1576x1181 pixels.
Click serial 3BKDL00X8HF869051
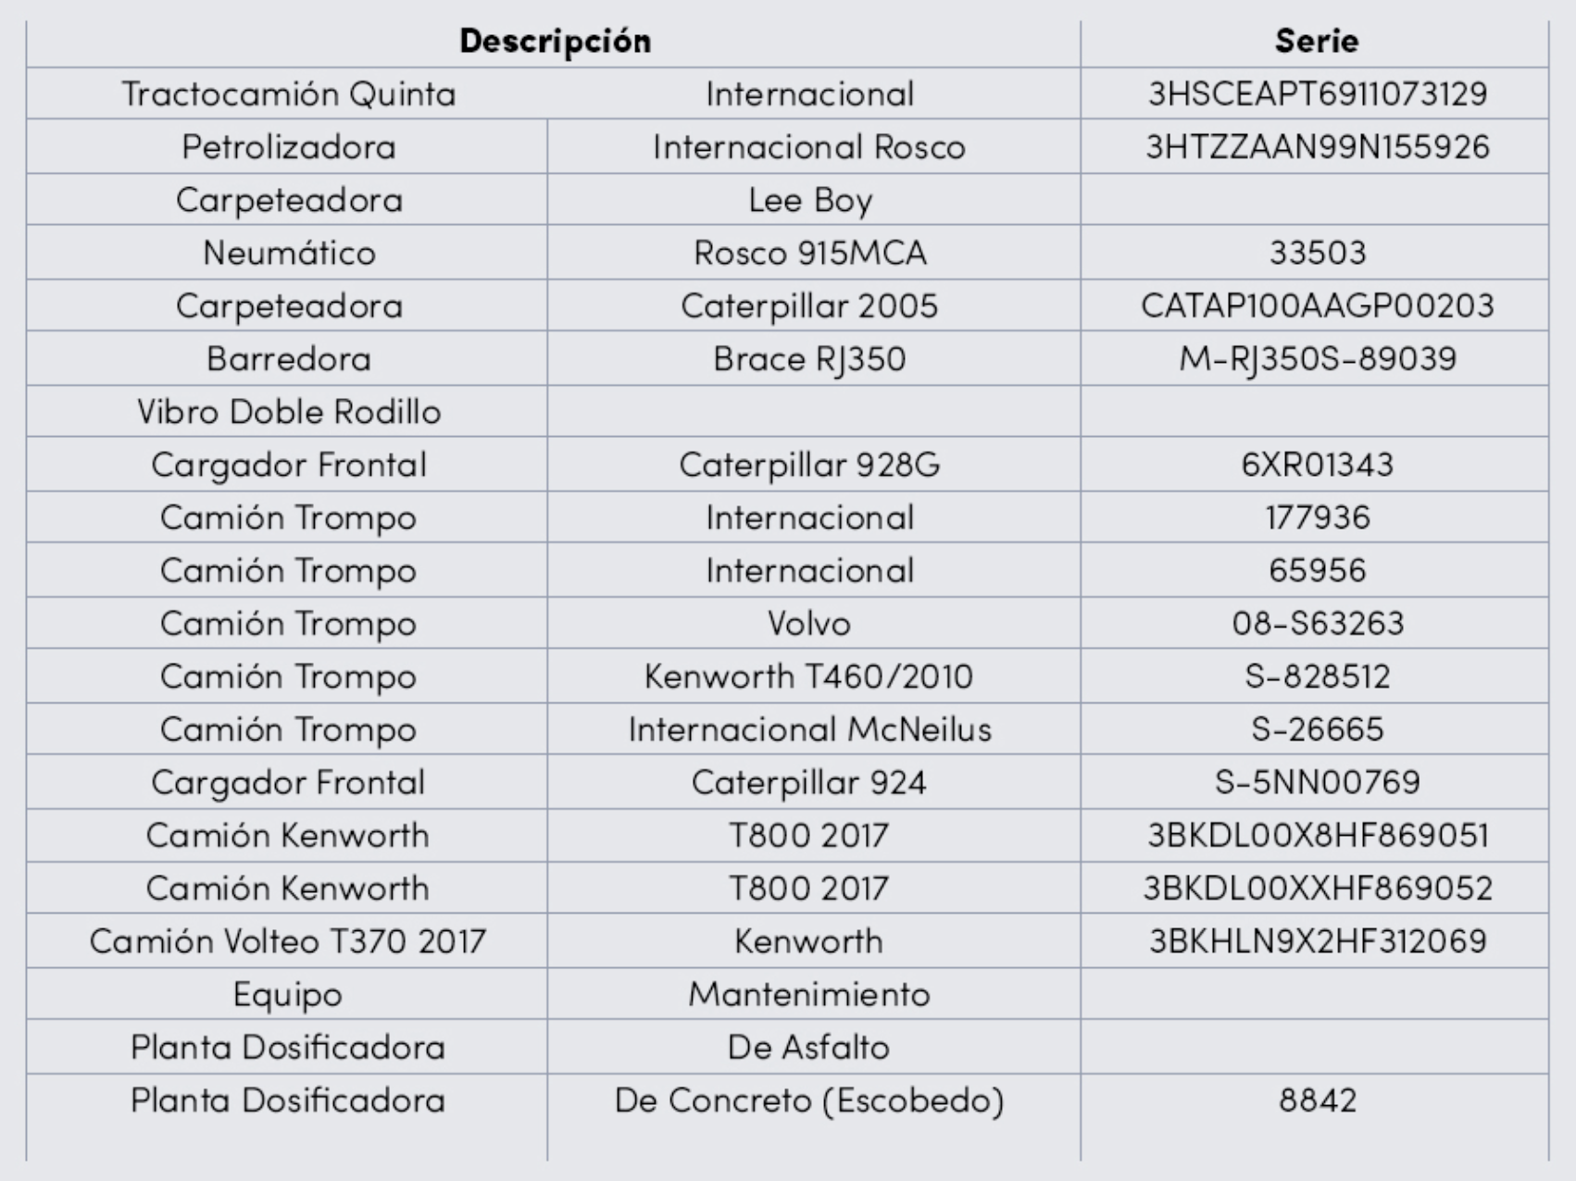pyautogui.click(x=1317, y=836)
